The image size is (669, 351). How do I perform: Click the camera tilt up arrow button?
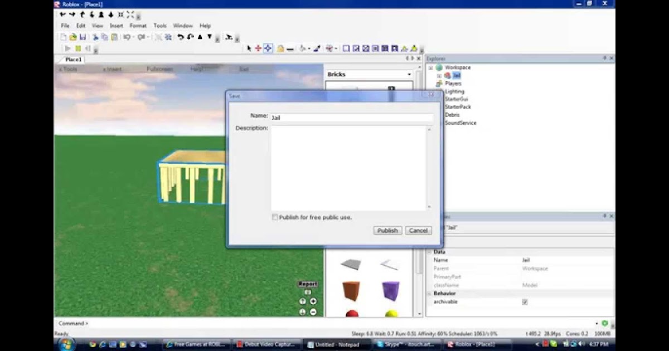[x=303, y=301]
